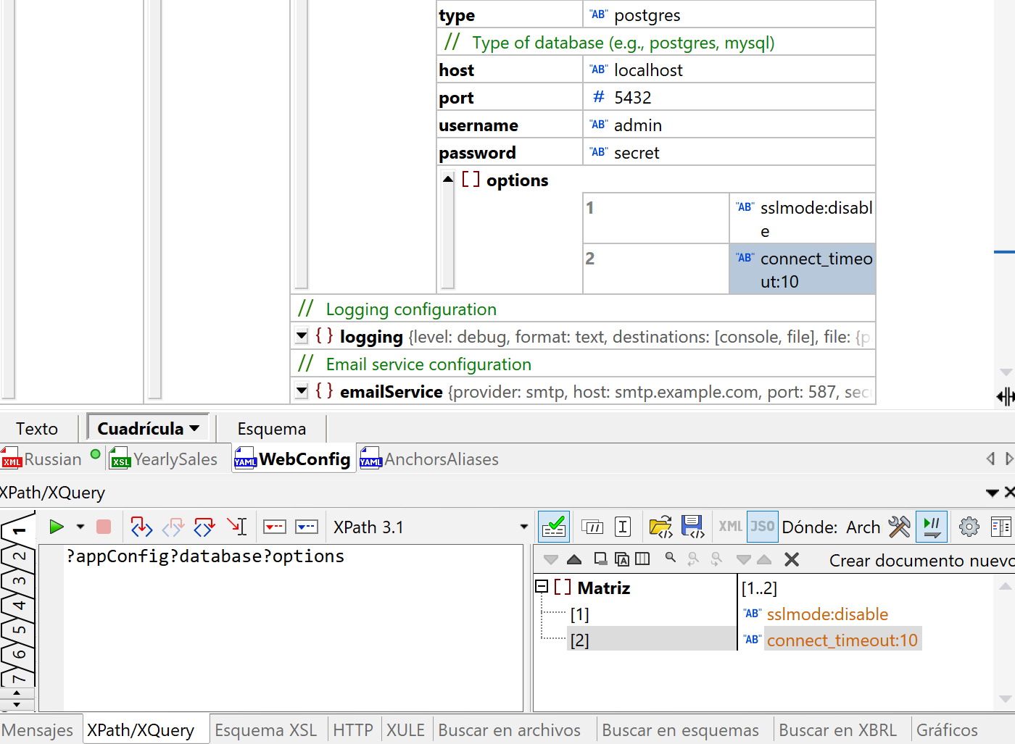Click Crear documento nuevo
Image resolution: width=1015 pixels, height=744 pixels.
921,560
